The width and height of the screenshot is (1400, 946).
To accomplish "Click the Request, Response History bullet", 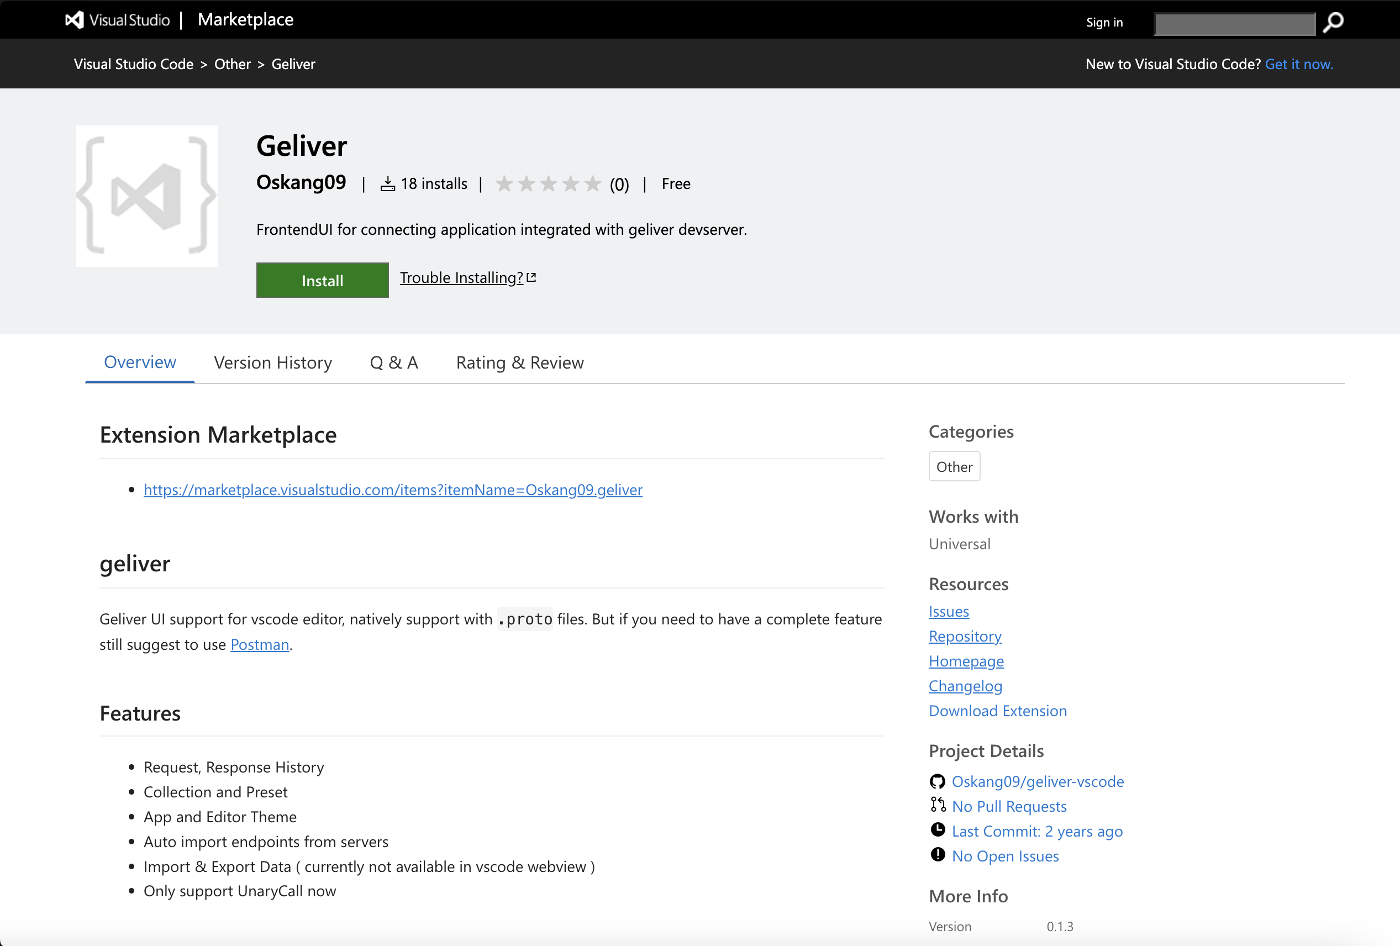I will (234, 767).
